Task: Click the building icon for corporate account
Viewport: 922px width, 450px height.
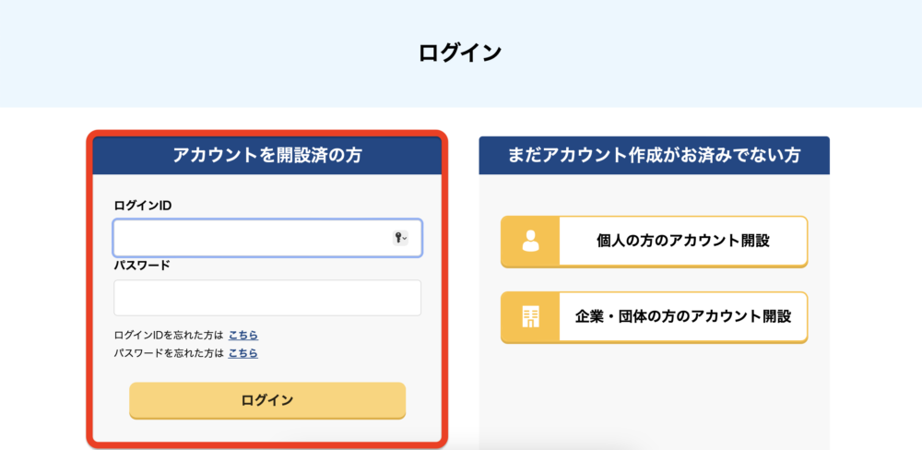Action: click(530, 317)
